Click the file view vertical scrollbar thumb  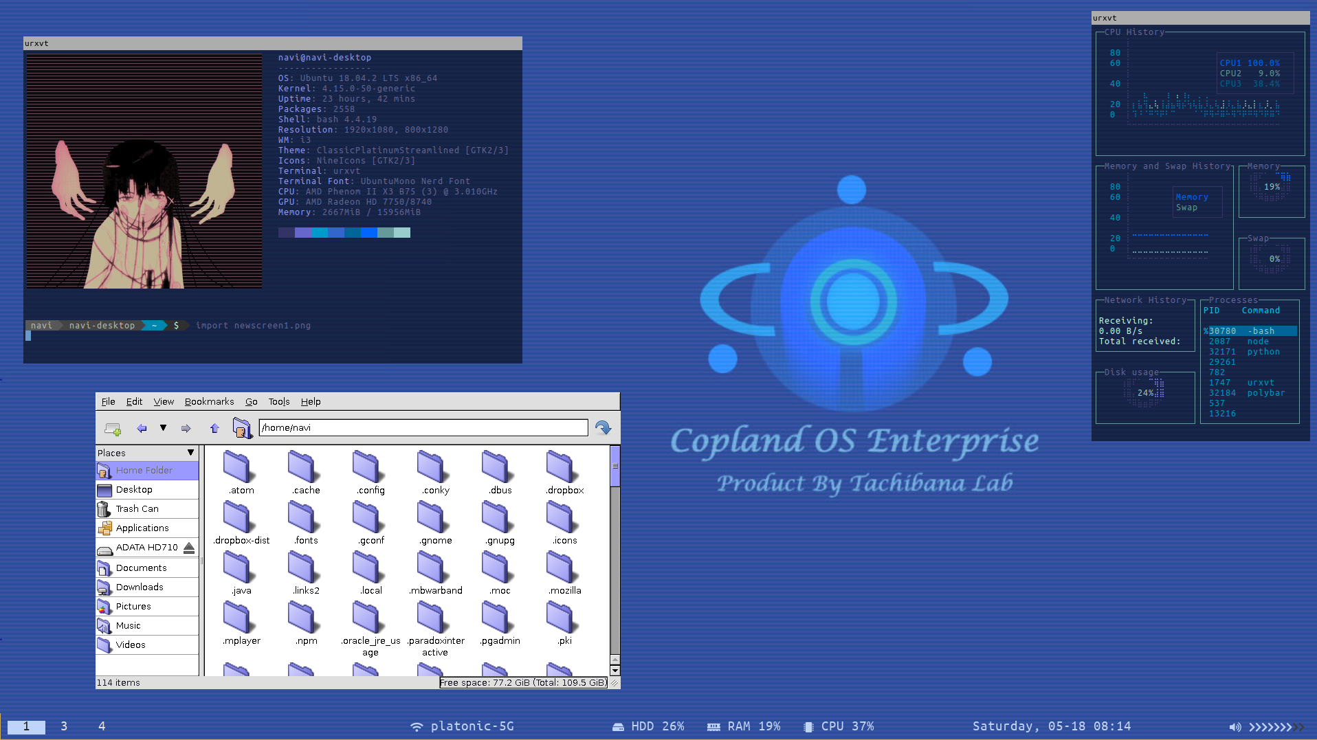tap(615, 466)
